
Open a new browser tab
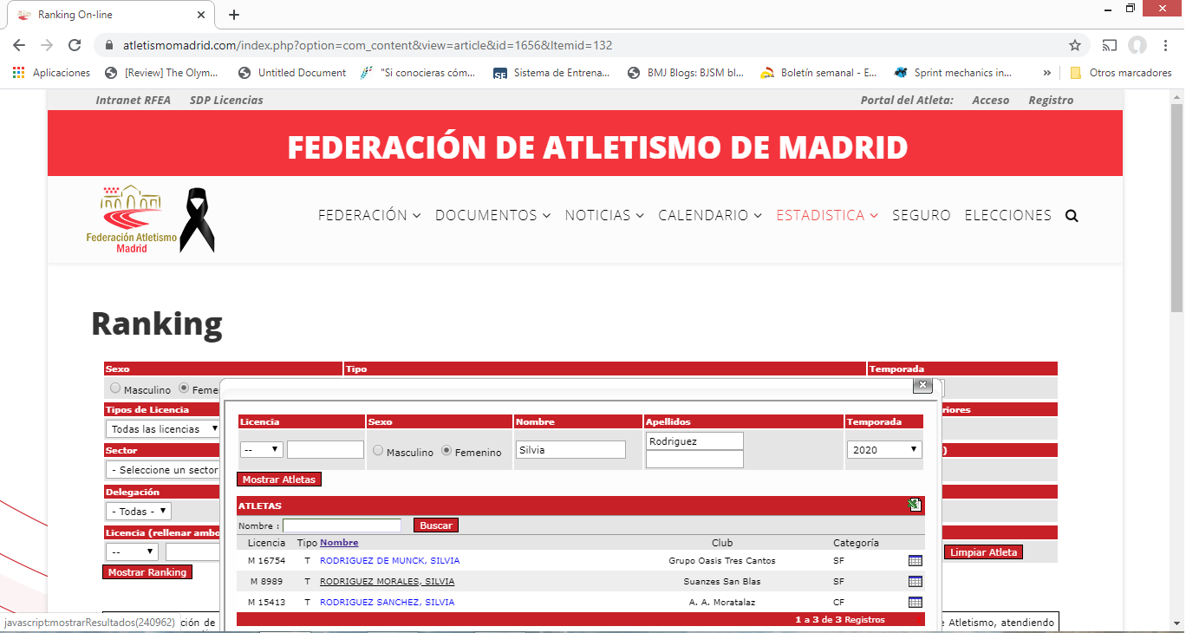coord(234,15)
